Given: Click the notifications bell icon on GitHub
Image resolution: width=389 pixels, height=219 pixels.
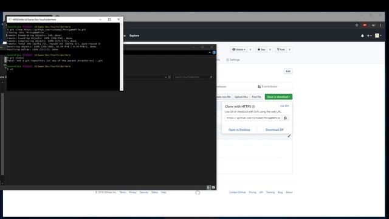Looking at the screenshot, I should coord(362,36).
